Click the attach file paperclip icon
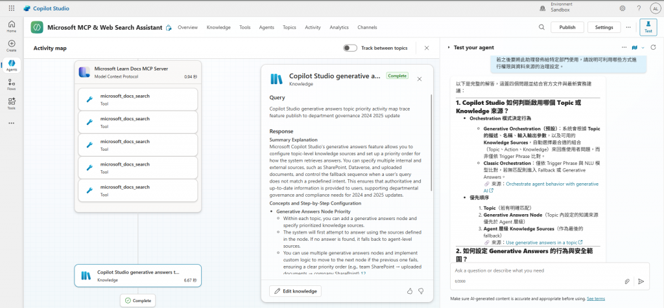The image size is (664, 308). point(627,281)
